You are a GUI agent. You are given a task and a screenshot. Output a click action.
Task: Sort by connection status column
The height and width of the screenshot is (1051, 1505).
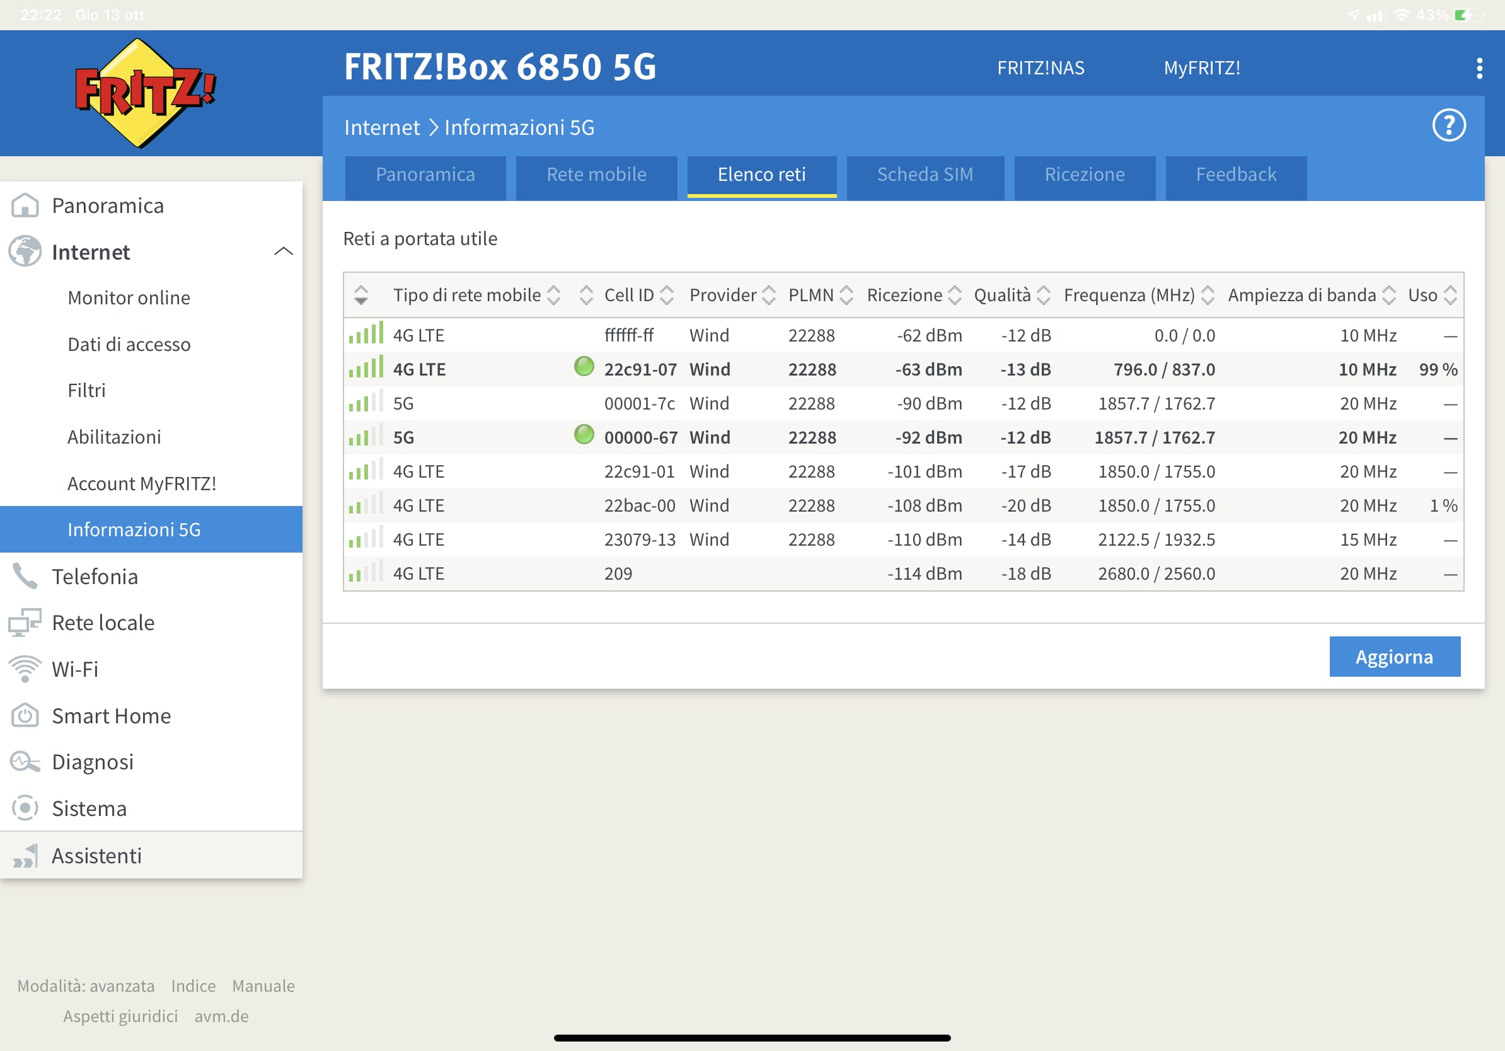tap(586, 295)
